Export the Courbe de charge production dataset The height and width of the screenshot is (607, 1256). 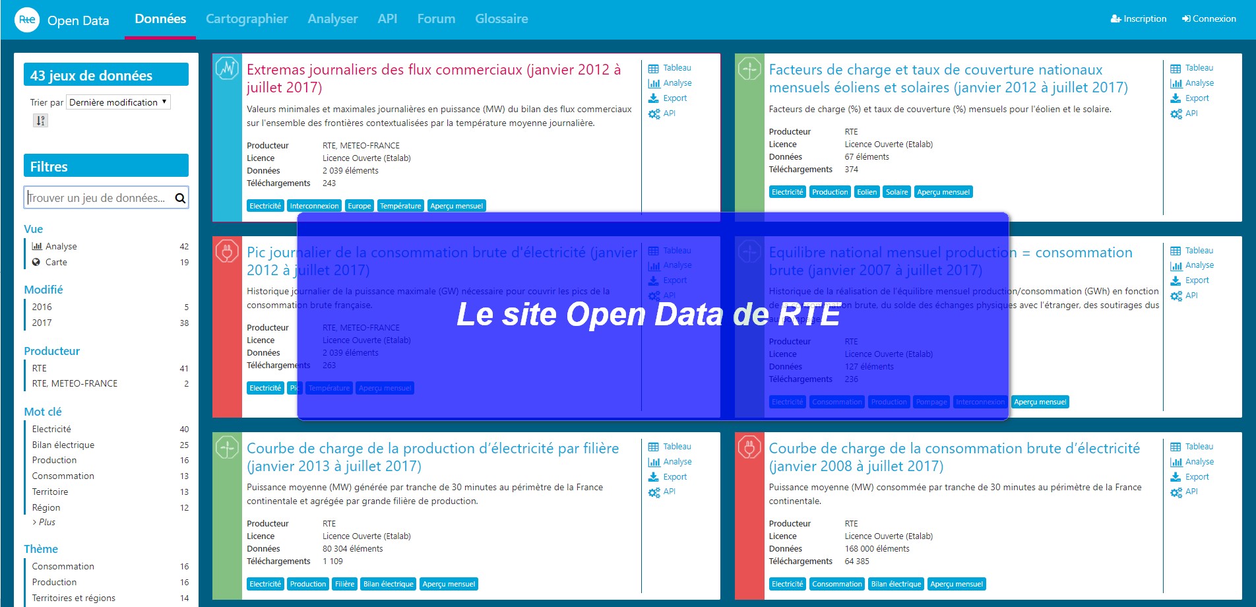[668, 477]
